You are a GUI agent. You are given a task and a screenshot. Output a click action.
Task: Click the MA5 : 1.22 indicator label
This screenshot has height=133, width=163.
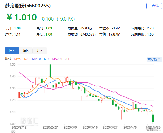tap(22, 59)
